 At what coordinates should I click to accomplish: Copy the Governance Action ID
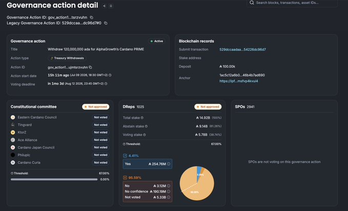coord(91,17)
